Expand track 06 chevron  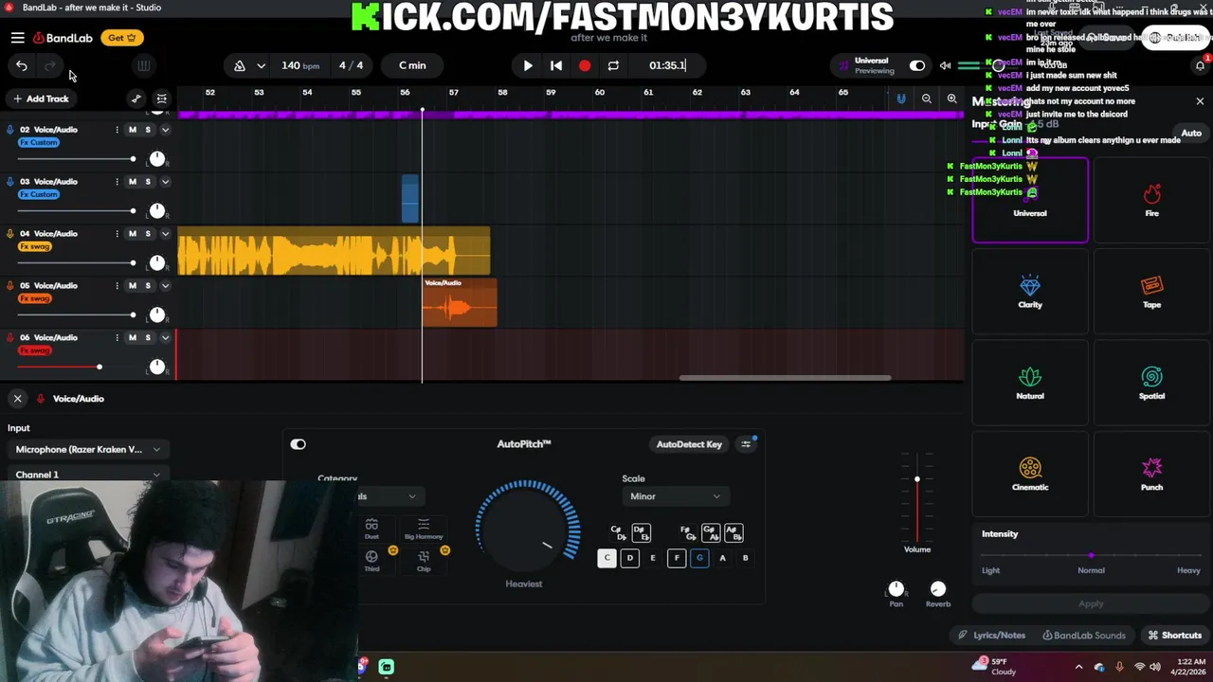165,338
